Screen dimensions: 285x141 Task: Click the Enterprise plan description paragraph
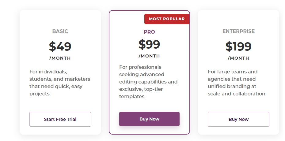pyautogui.click(x=237, y=83)
